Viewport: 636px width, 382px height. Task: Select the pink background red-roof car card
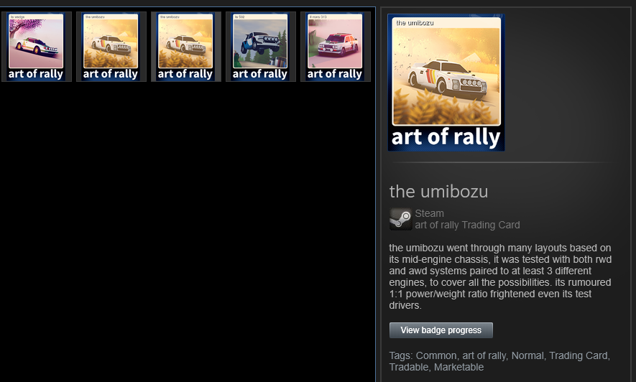[335, 47]
